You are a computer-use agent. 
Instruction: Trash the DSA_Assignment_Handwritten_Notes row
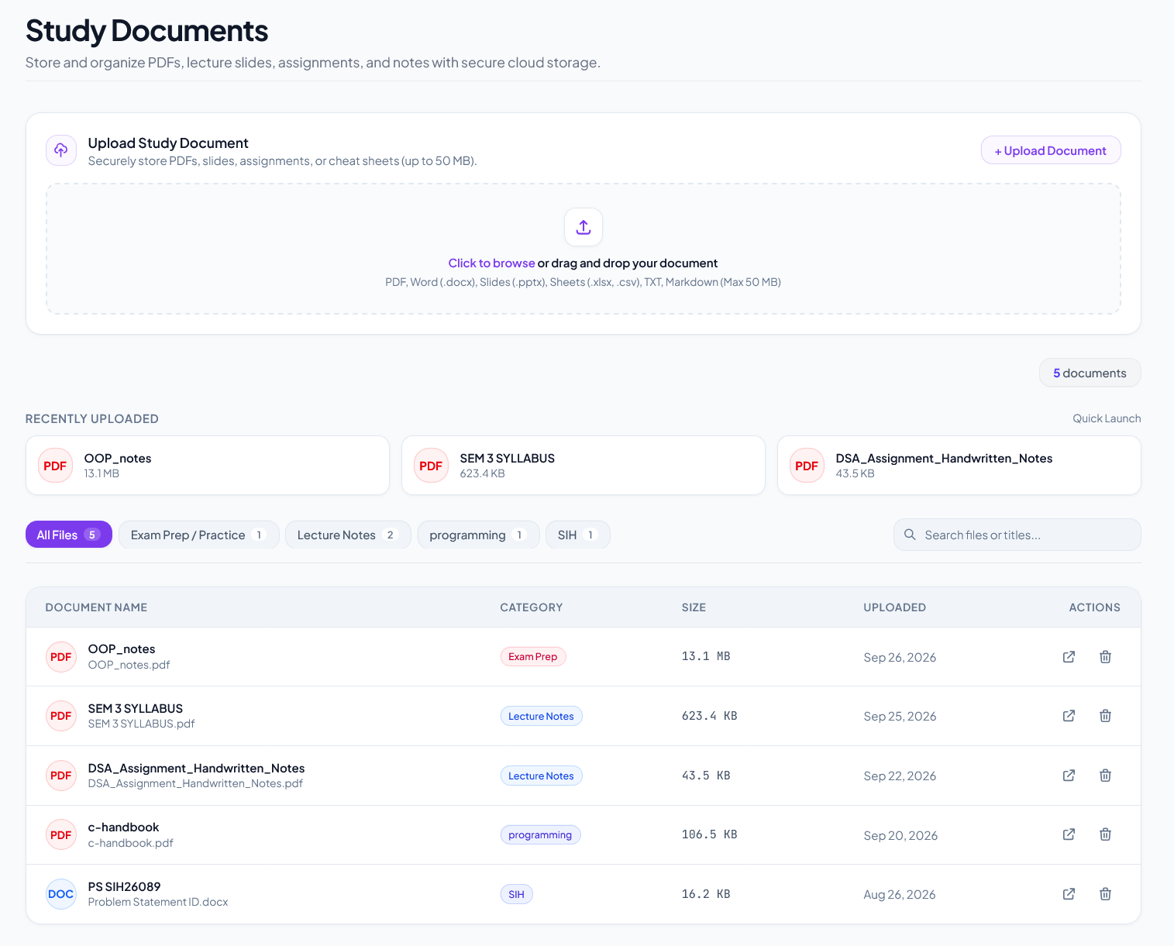pyautogui.click(x=1106, y=776)
